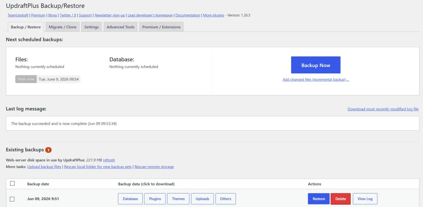Click the 'Actions' column header
Screen dimensions: 423x207
(x=314, y=184)
